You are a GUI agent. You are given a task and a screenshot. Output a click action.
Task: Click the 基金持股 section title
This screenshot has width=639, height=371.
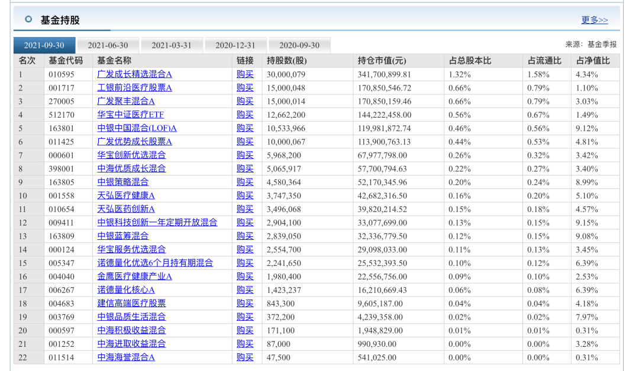coord(60,20)
